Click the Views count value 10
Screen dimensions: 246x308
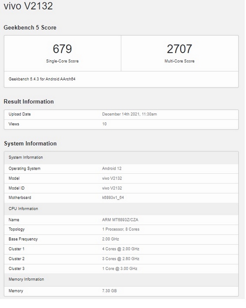(x=105, y=124)
